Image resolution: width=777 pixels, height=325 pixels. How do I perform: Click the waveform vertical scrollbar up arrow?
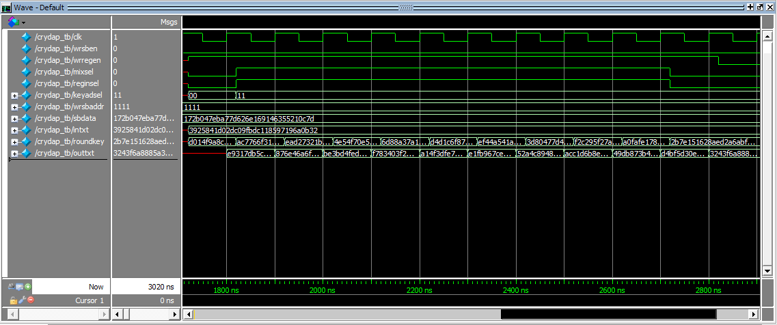[768, 22]
